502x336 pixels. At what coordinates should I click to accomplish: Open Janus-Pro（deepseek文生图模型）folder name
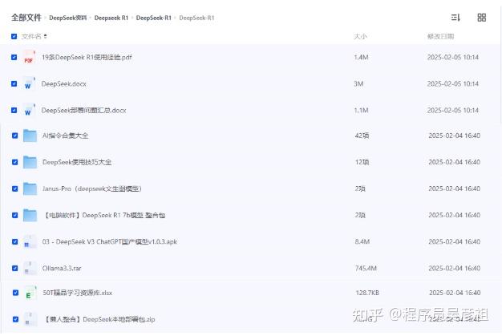(92, 188)
